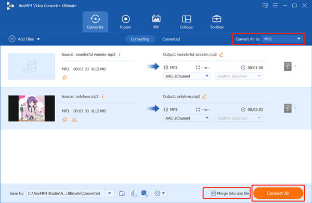Open the hamburger menu in title bar
312x203 pixels.
(275, 5)
